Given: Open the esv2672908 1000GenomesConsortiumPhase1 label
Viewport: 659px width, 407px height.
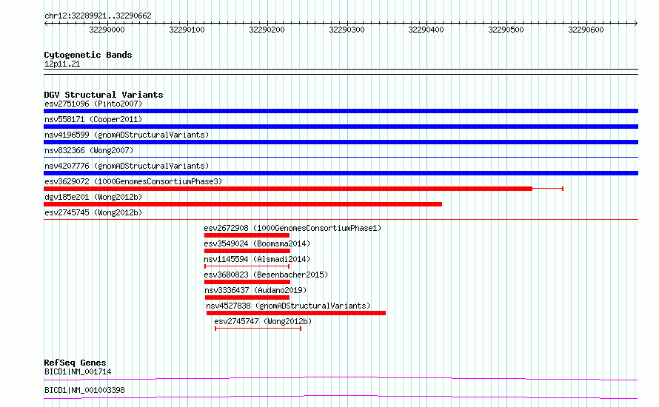Looking at the screenshot, I should [292, 228].
